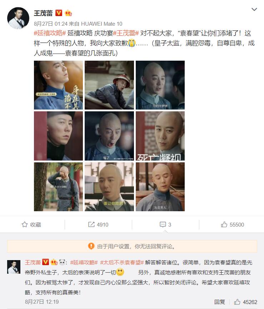Viewport: 264px width, 309px height.
Task: Click 回复 to reply to the comment
Action: [x=220, y=302]
